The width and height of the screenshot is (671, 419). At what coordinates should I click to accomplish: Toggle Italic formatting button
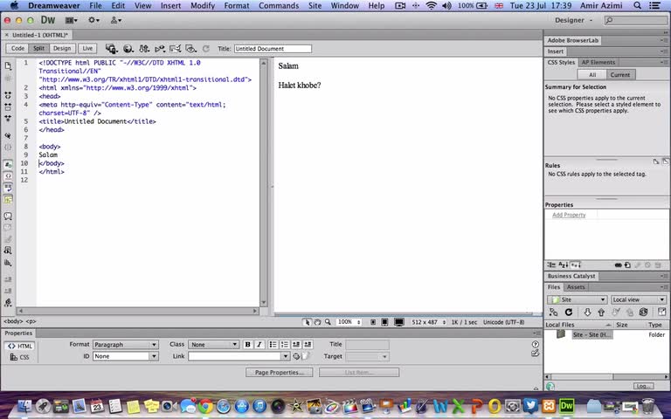coord(259,345)
